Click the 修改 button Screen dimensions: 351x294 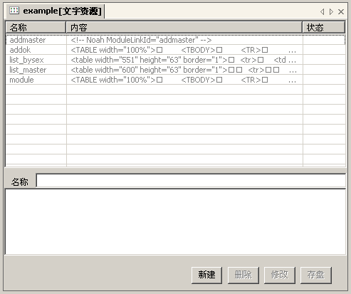click(x=280, y=275)
